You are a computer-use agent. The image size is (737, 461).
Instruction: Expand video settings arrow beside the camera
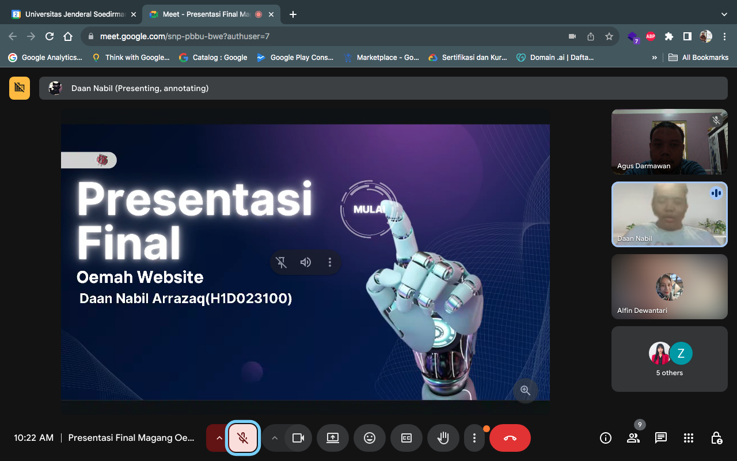275,438
